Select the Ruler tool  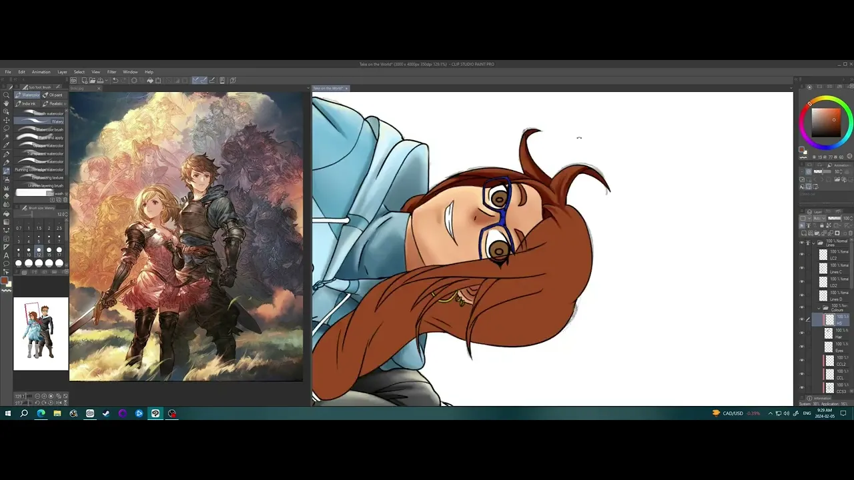6,247
